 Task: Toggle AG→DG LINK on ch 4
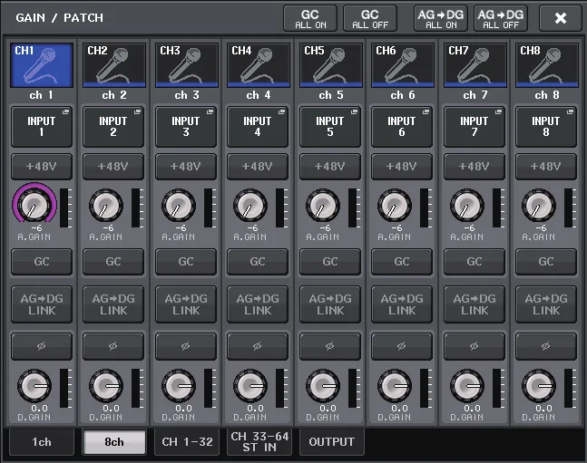click(258, 304)
